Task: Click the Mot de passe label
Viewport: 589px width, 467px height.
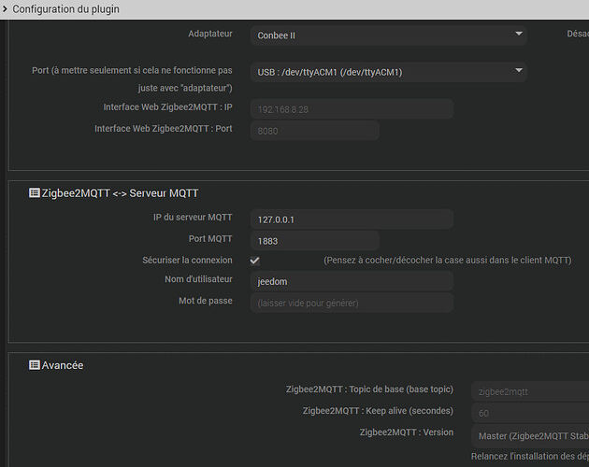Action: click(206, 301)
